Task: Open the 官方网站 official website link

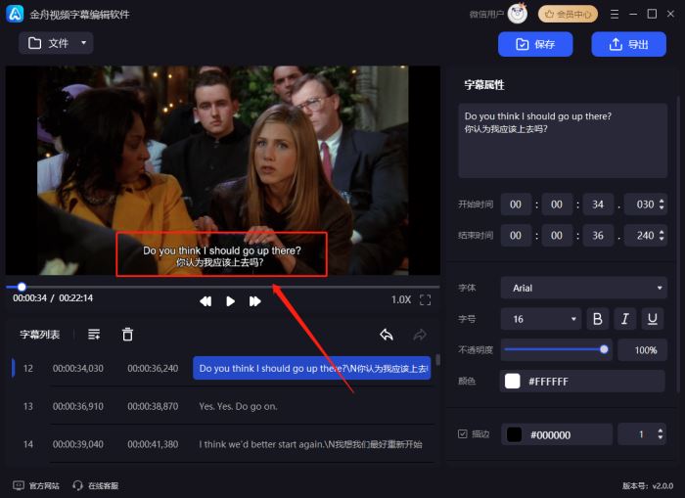Action: [x=36, y=485]
